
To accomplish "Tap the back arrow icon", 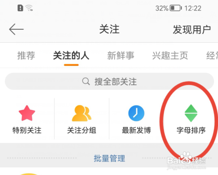I will click(x=16, y=29).
